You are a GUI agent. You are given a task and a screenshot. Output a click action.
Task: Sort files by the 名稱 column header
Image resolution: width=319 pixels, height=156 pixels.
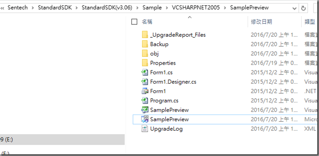[189, 22]
